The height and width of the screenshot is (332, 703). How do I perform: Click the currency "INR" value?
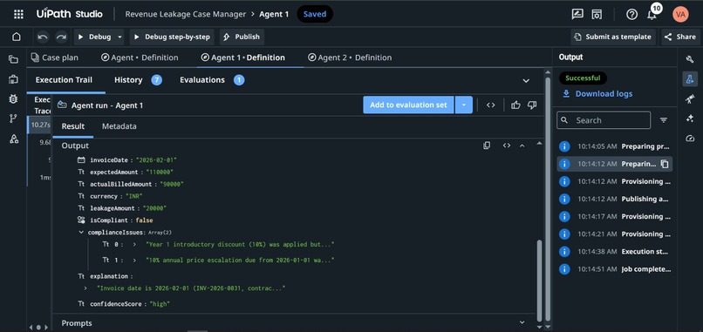coord(134,196)
